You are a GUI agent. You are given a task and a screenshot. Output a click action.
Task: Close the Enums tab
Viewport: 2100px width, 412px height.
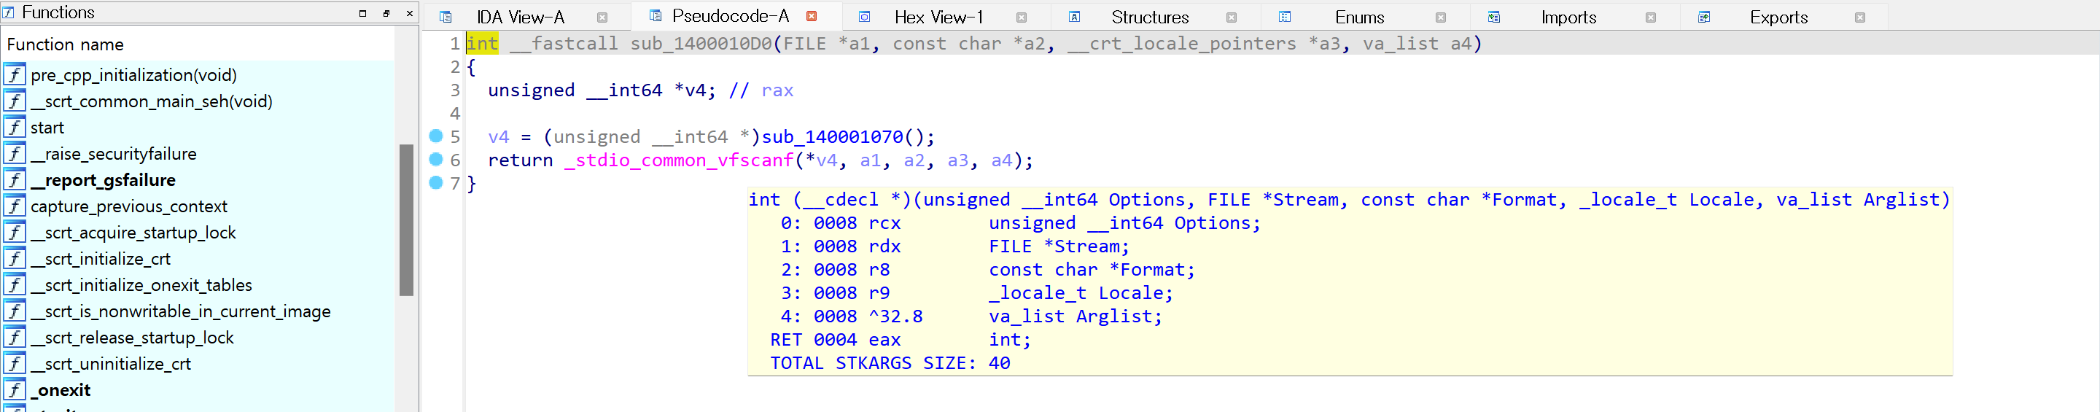1441,17
